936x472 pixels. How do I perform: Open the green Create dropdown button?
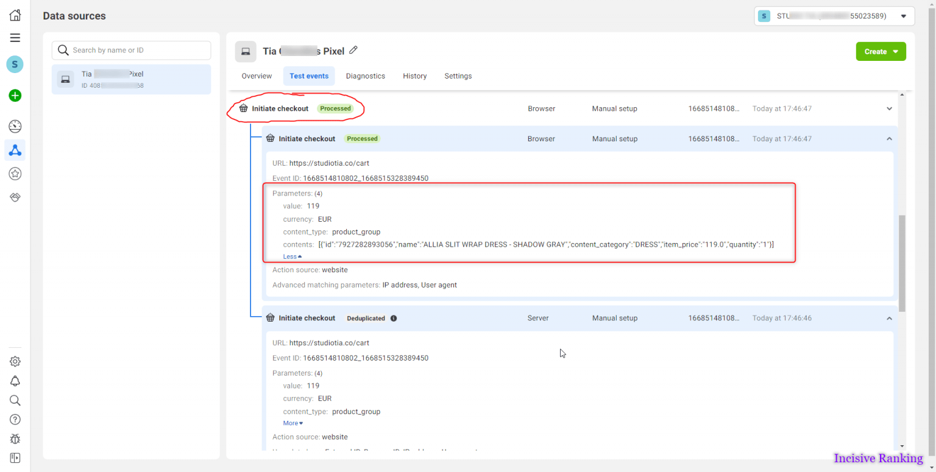pos(881,52)
